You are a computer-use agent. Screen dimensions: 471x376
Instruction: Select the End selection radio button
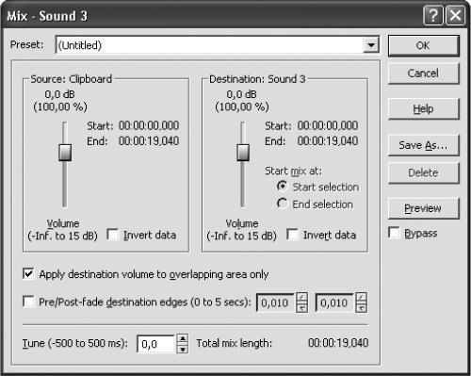point(282,204)
